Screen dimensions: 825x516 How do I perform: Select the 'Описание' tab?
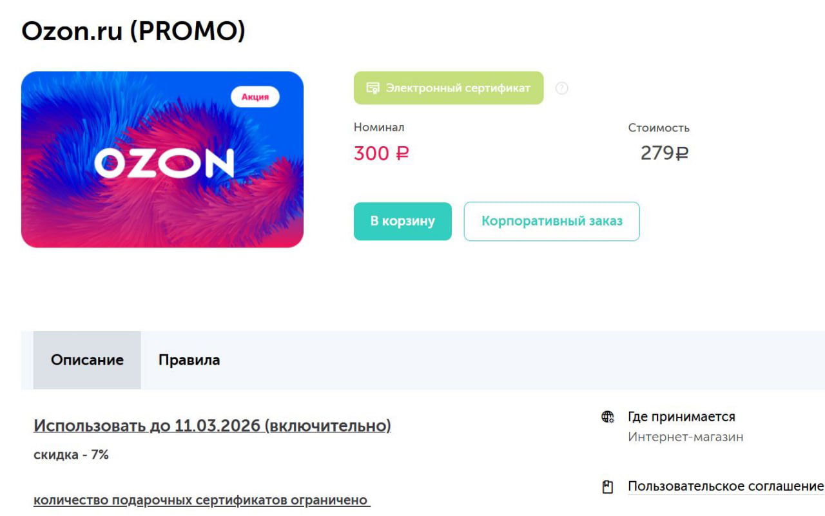pos(87,359)
